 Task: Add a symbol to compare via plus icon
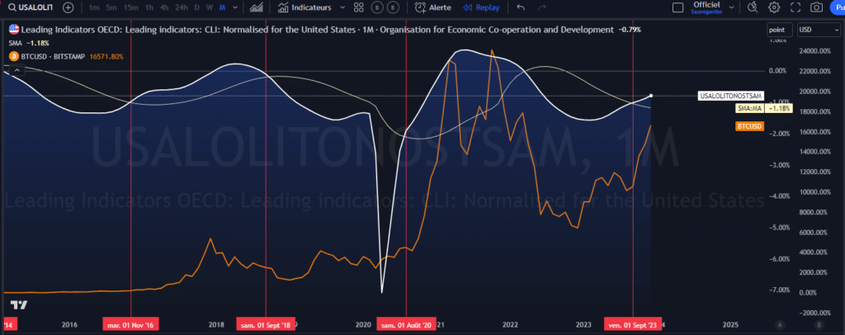68,7
